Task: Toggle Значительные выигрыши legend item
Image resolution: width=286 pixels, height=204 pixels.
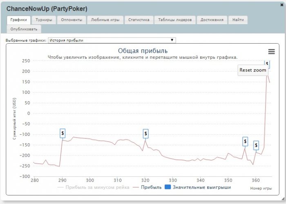Action: pos(198,187)
